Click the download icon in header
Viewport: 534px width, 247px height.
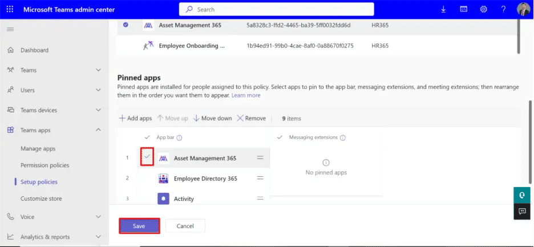(443, 9)
